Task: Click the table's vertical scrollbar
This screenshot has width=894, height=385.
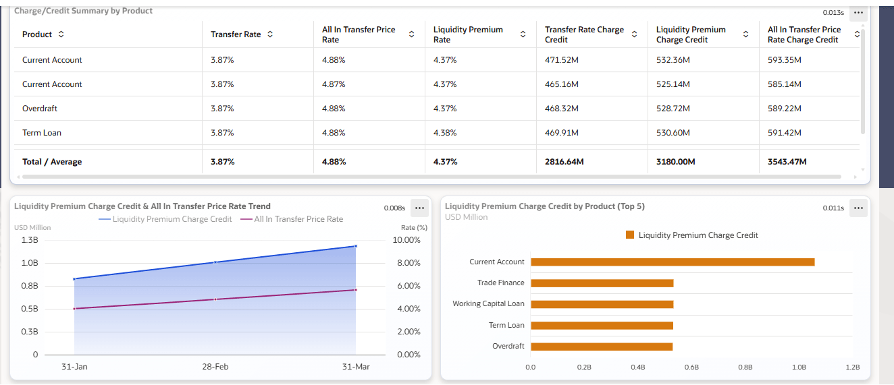Action: tap(862, 82)
